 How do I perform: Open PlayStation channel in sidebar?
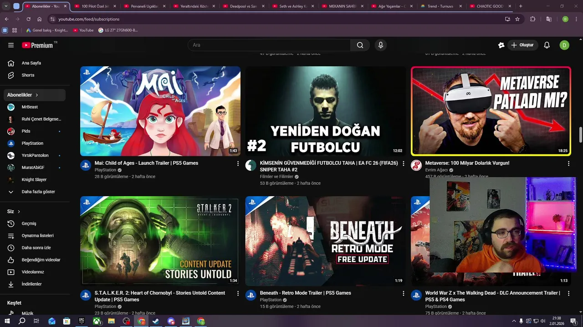click(36, 143)
